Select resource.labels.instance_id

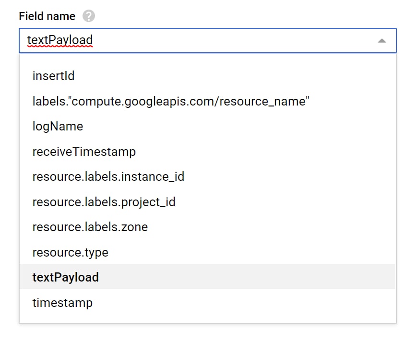point(207,177)
